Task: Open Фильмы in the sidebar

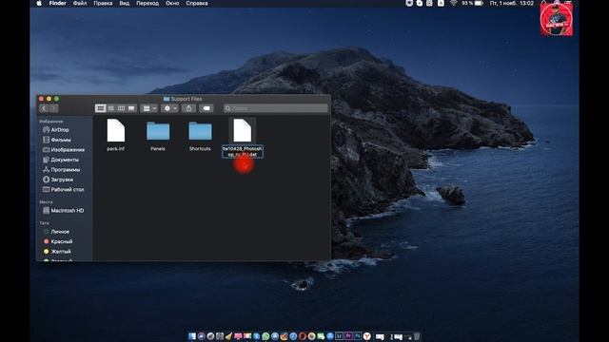Action: [61, 140]
